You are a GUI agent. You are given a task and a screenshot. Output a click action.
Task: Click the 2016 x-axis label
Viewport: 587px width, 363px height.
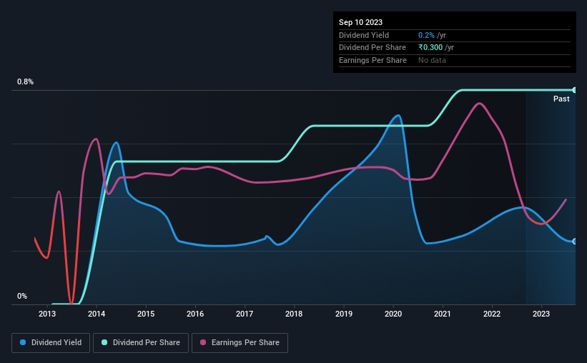click(195, 314)
